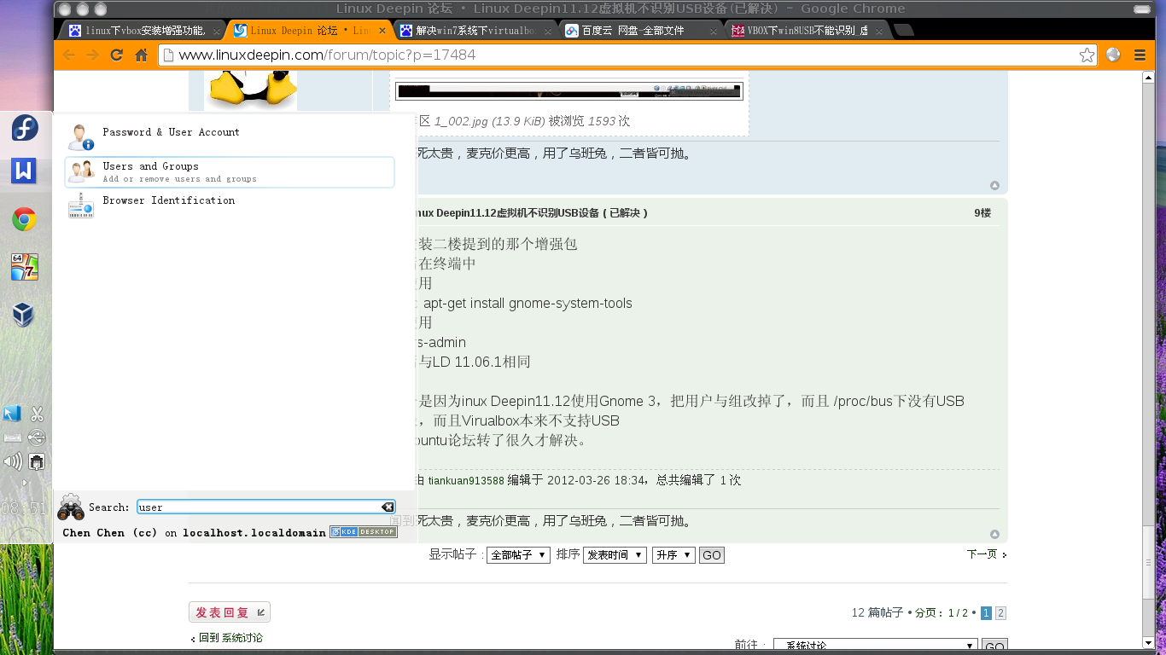Screen dimensions: 1166x655
Task: Click the 'Chen Chen (cc)' user label
Action: click(x=110, y=532)
